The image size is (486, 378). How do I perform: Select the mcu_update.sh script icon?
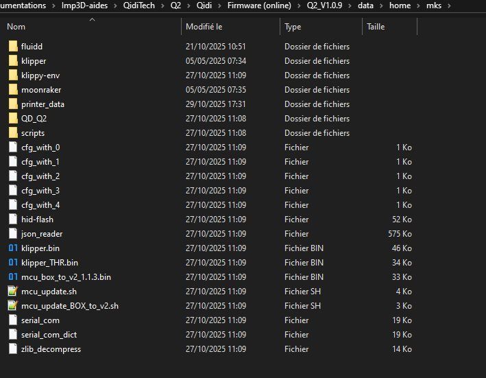13,292
